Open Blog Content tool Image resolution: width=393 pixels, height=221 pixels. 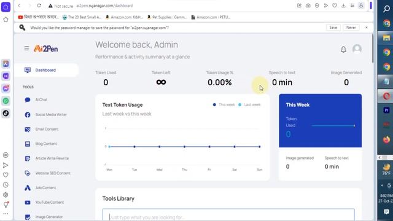(47, 144)
